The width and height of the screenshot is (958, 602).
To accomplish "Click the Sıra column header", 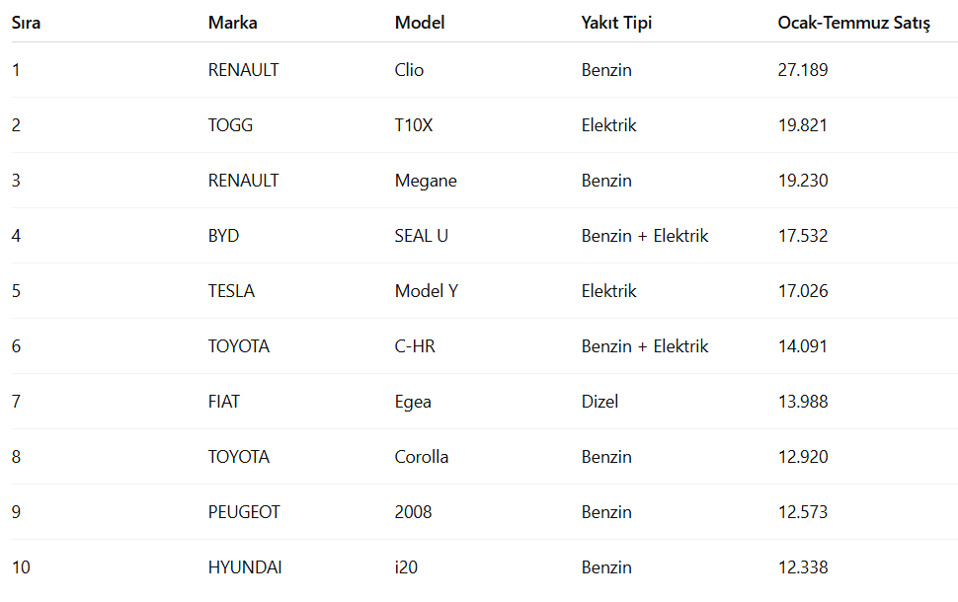I will click(x=27, y=23).
